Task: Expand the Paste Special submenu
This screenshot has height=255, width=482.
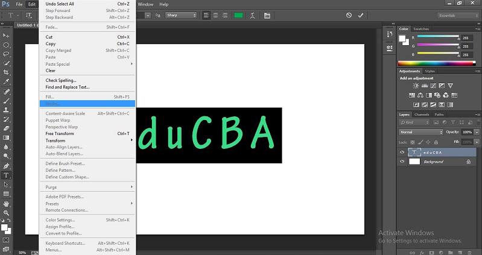Action: coord(87,64)
